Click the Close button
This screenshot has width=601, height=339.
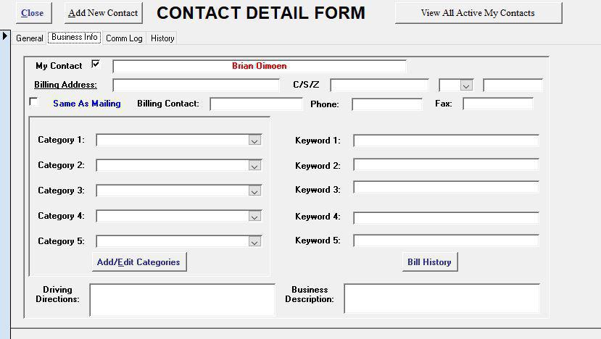(x=32, y=13)
